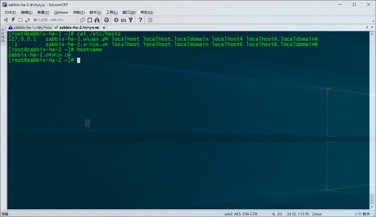Click the '数字' num lock indicator
Screen dimensions: 376x217
click(x=366, y=214)
